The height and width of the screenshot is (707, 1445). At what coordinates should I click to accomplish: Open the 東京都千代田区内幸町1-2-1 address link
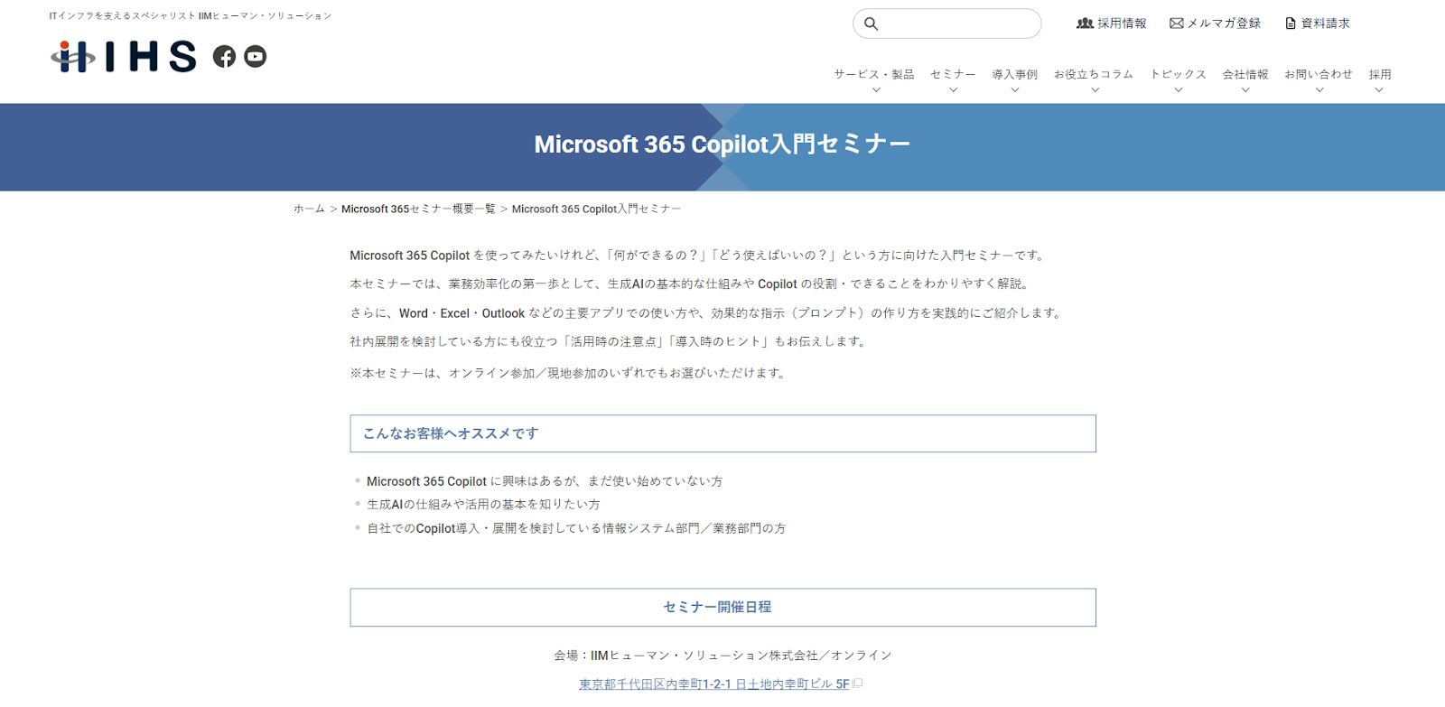(x=714, y=684)
